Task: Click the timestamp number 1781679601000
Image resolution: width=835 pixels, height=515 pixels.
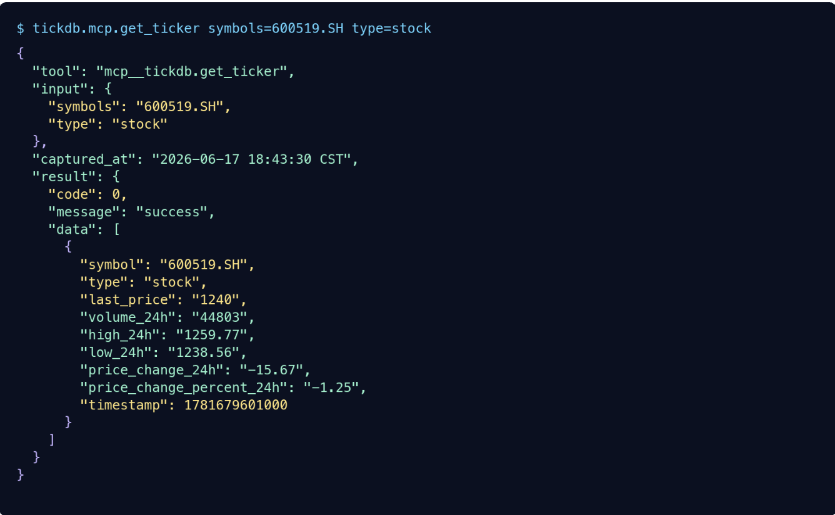Action: (236, 405)
